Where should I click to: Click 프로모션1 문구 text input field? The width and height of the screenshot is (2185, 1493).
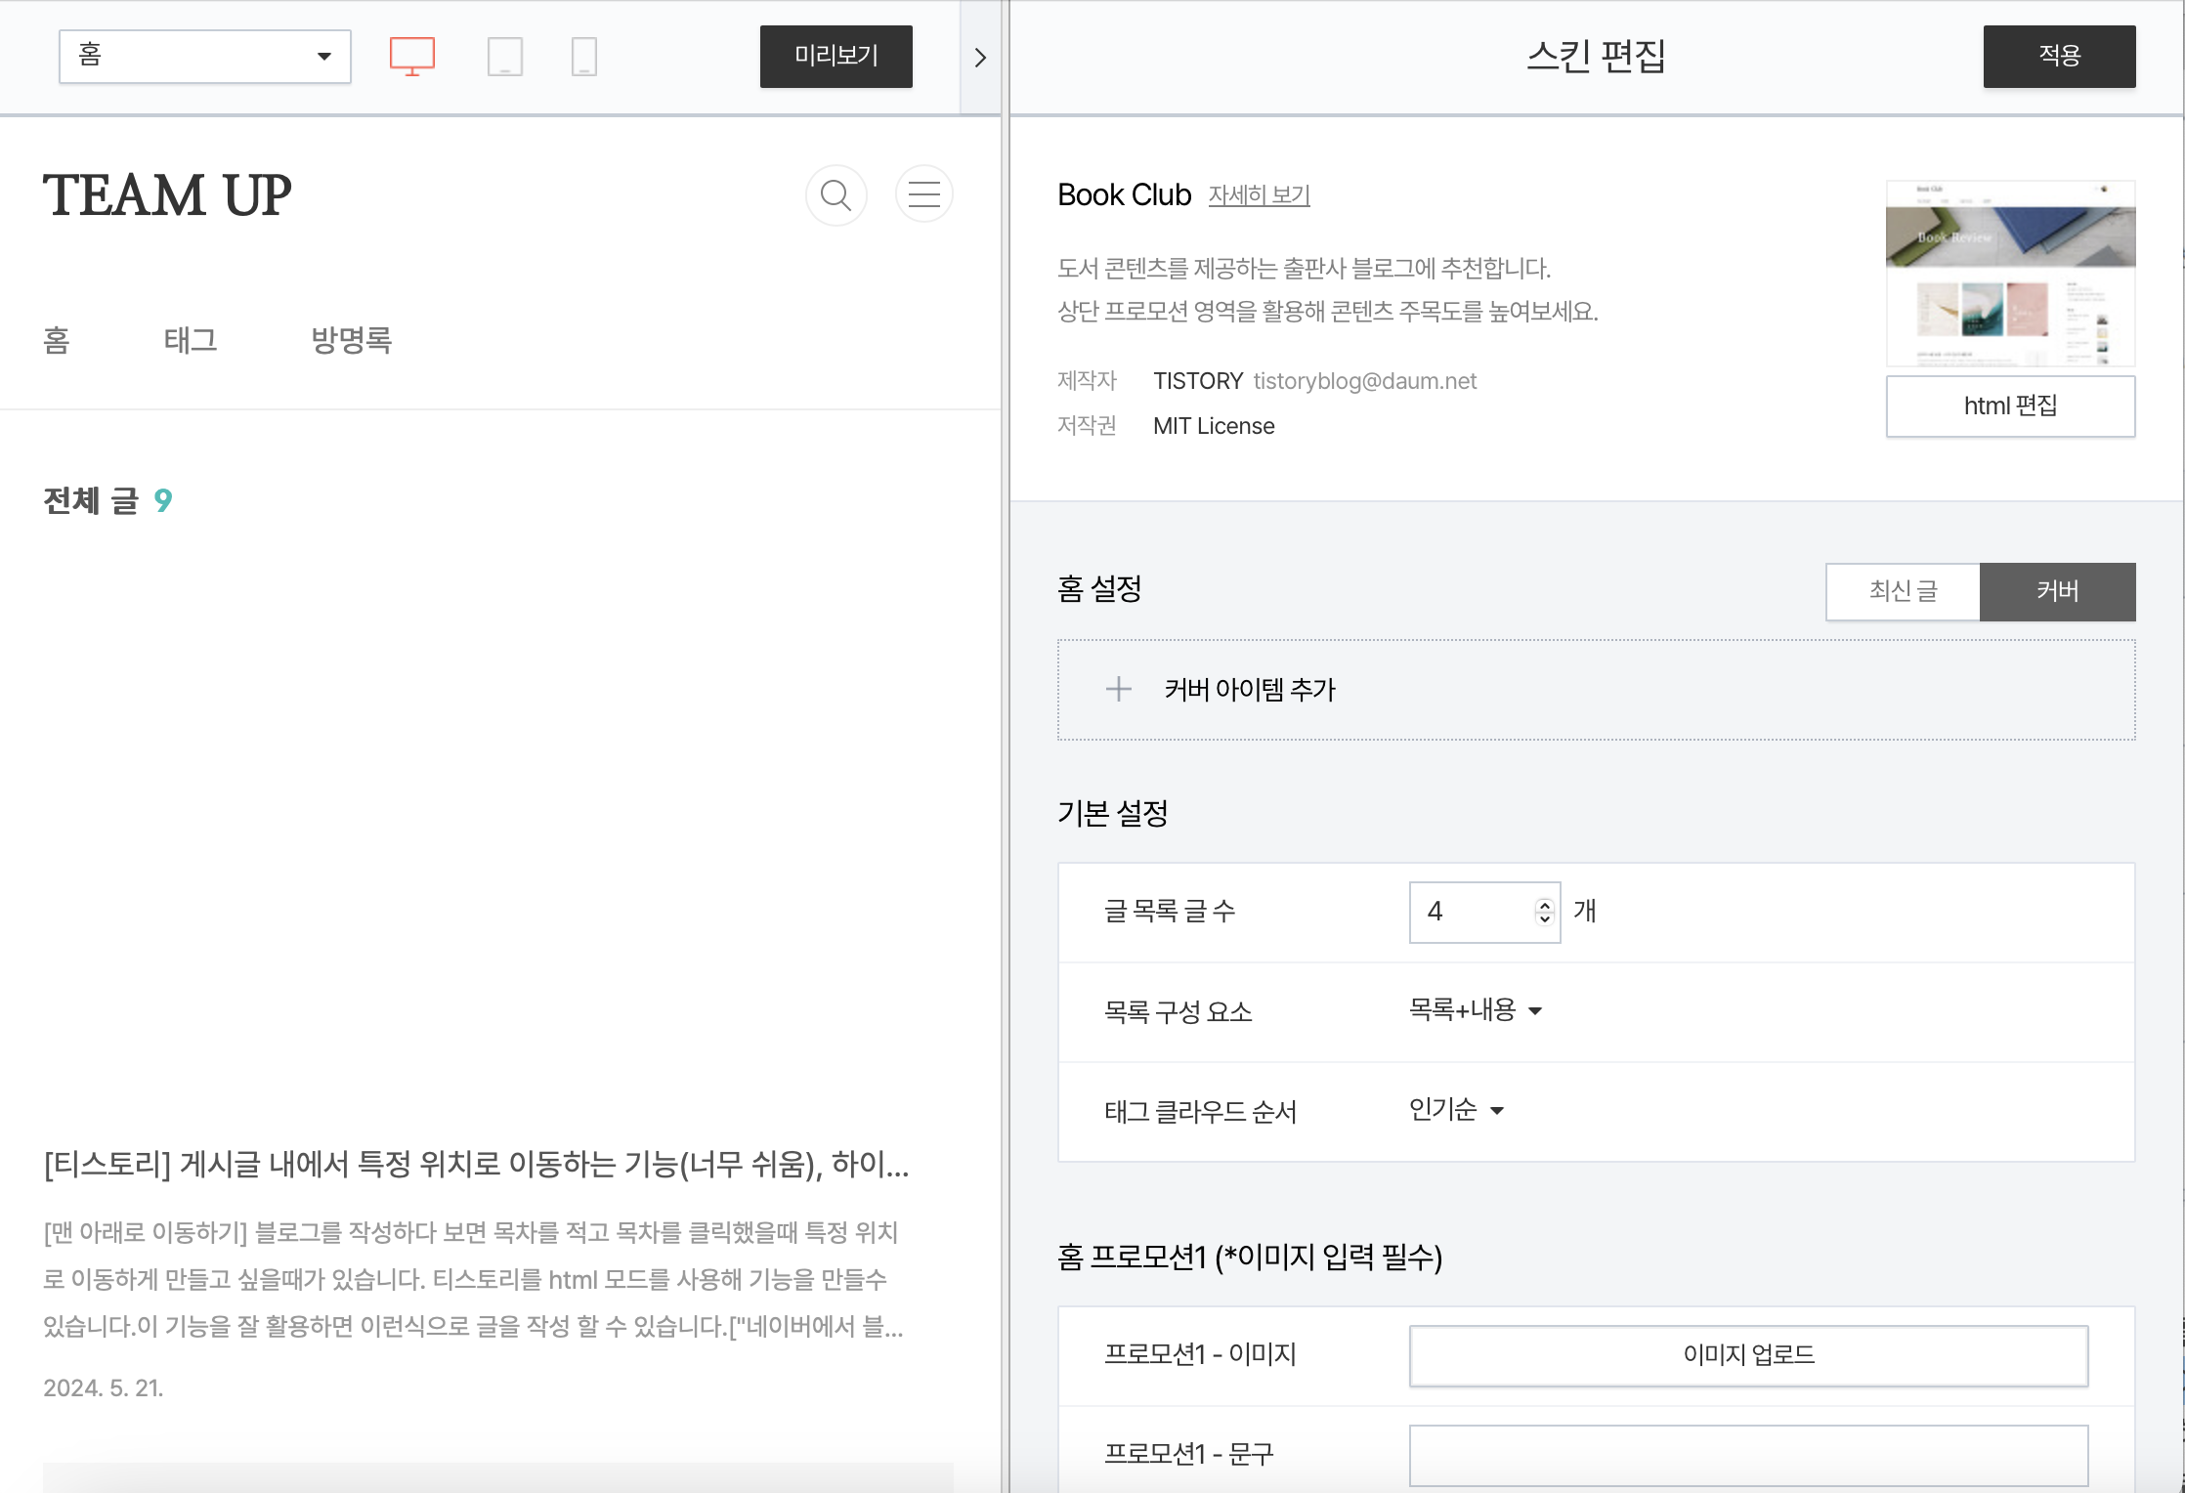pyautogui.click(x=1747, y=1455)
